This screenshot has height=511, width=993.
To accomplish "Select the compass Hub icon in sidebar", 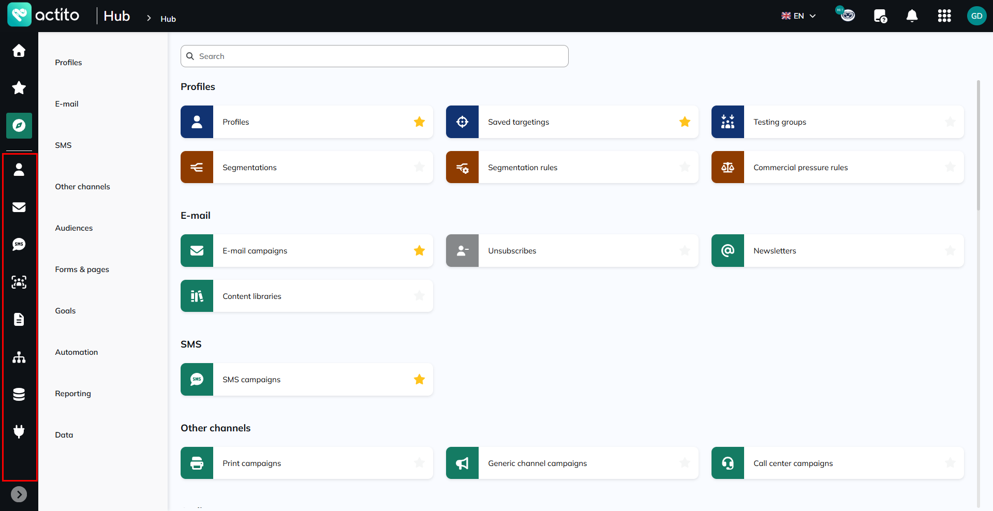I will pyautogui.click(x=19, y=126).
